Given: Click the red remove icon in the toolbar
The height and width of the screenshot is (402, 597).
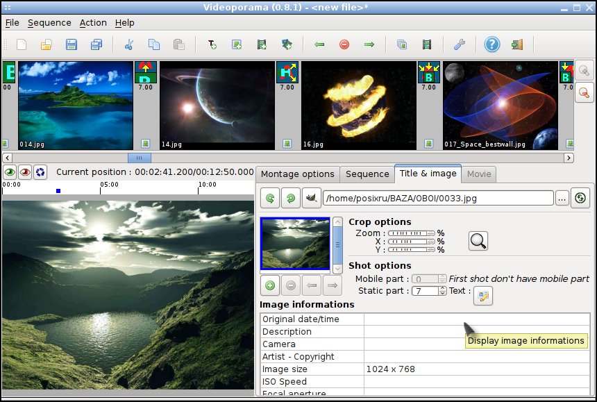Looking at the screenshot, I should pyautogui.click(x=344, y=44).
